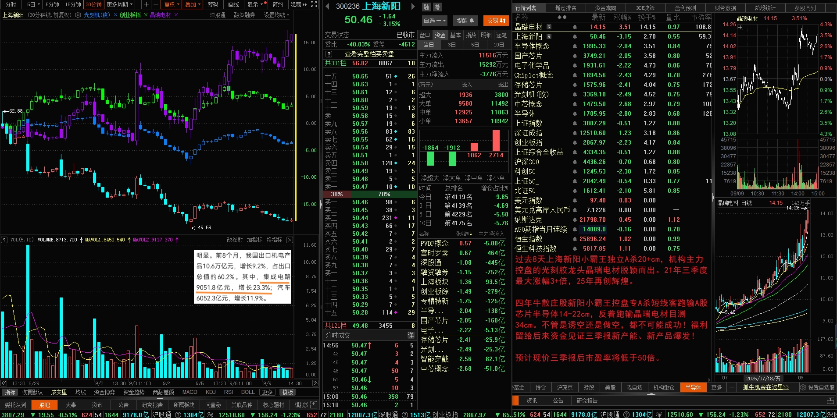Screen dimensions: 837x418
Task: Click alert bell for 半导体概念 row
Action: tap(575, 46)
